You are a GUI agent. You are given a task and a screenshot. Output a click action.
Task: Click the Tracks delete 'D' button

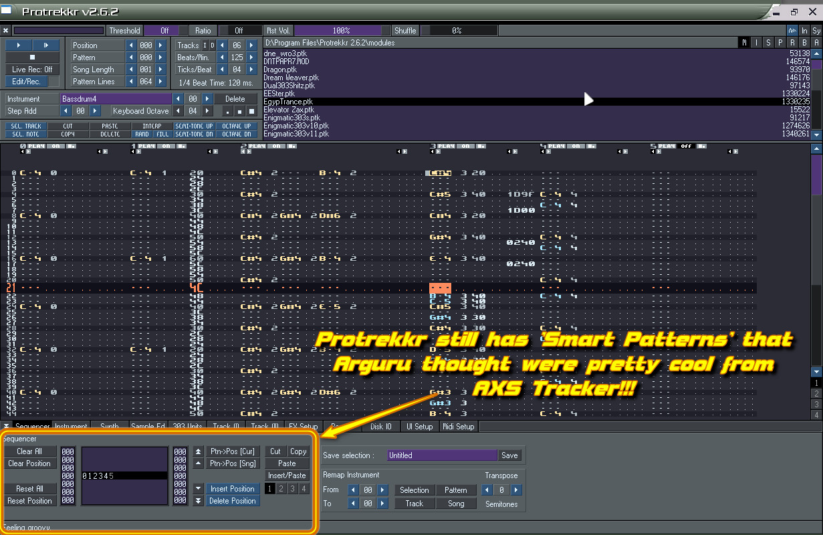pyautogui.click(x=212, y=45)
